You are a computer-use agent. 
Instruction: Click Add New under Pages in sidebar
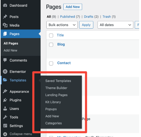10,50
